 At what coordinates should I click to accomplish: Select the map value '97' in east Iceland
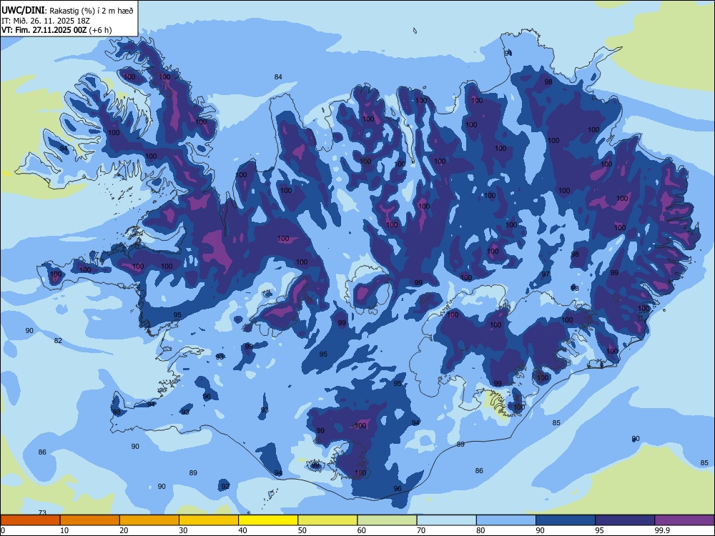pyautogui.click(x=546, y=274)
